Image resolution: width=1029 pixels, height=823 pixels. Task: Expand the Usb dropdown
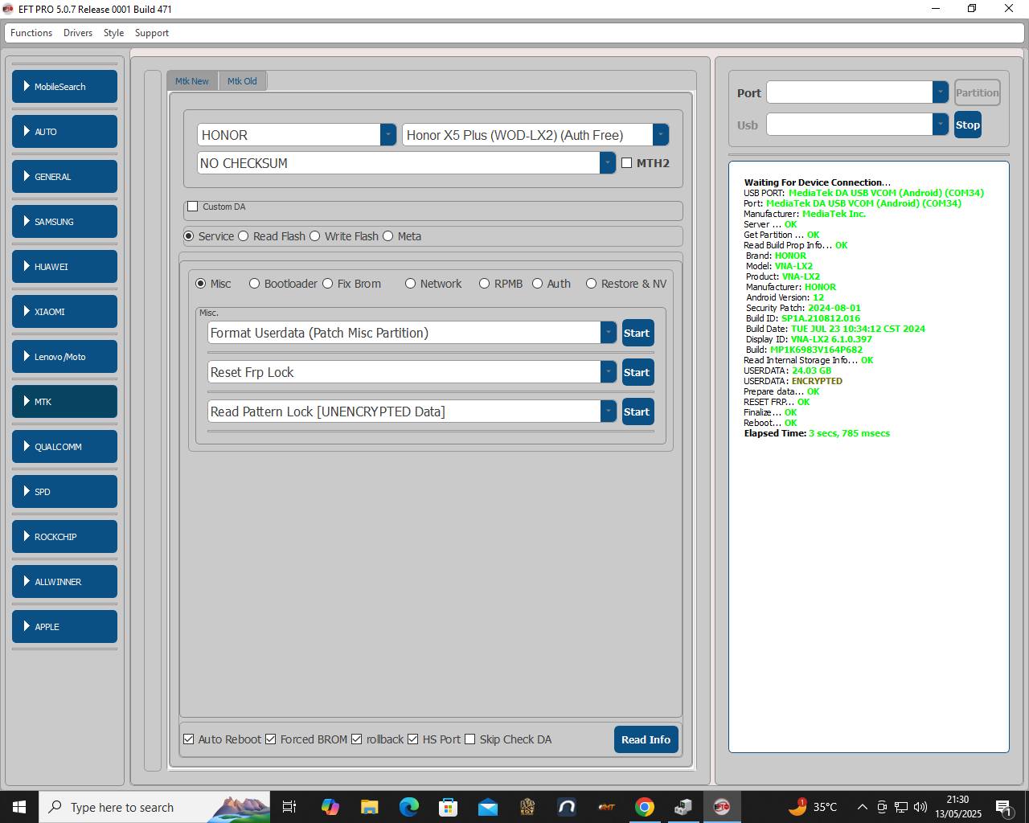pos(941,125)
